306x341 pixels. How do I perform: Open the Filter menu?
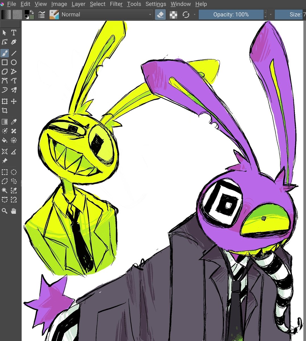coord(116,4)
